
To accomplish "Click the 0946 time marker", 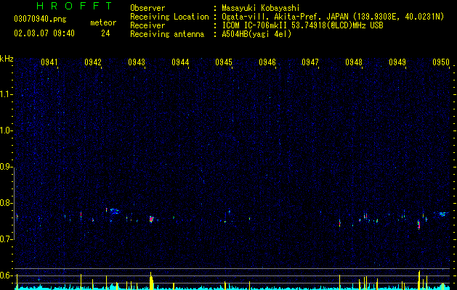I will coord(267,62).
